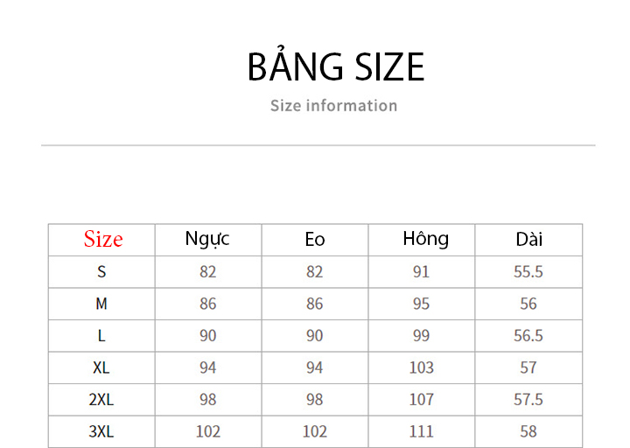Select the L size row label
Image resolution: width=630 pixels, height=448 pixels.
click(101, 335)
